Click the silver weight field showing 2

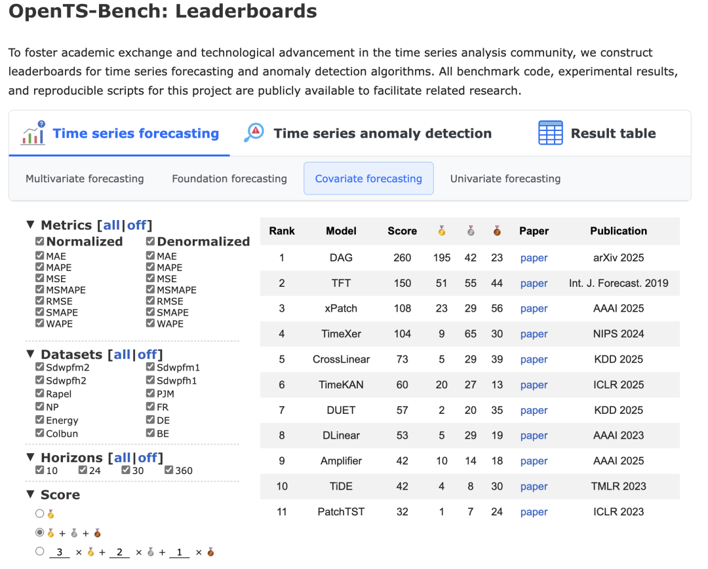coord(120,553)
